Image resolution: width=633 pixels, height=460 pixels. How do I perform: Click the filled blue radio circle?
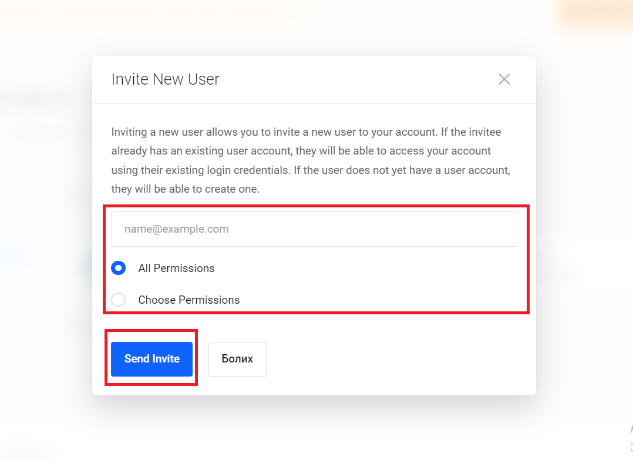click(118, 268)
